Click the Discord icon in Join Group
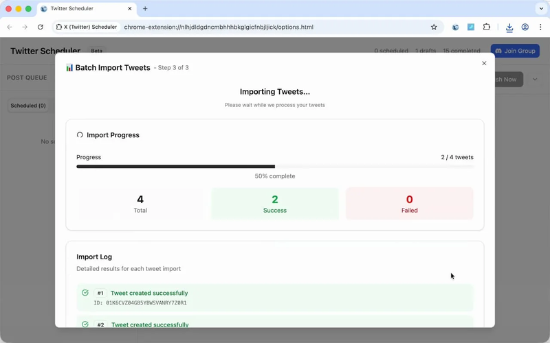 (x=498, y=51)
